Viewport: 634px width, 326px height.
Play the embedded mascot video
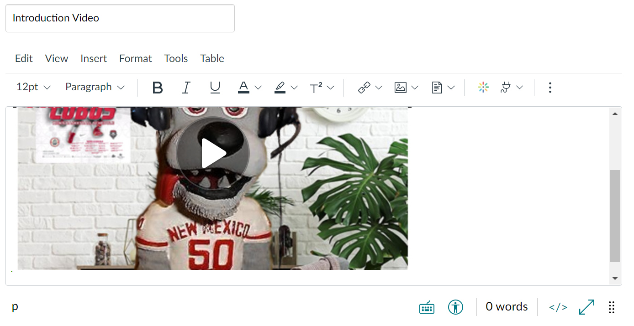213,154
